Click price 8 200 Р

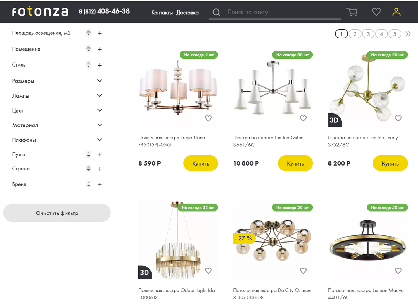tap(339, 163)
